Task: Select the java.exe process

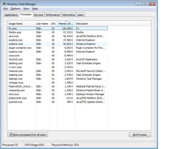Action: [58, 36]
